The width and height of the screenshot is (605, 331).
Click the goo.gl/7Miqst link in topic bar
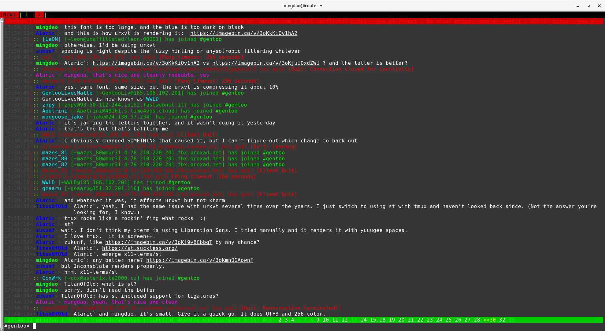[384, 21]
